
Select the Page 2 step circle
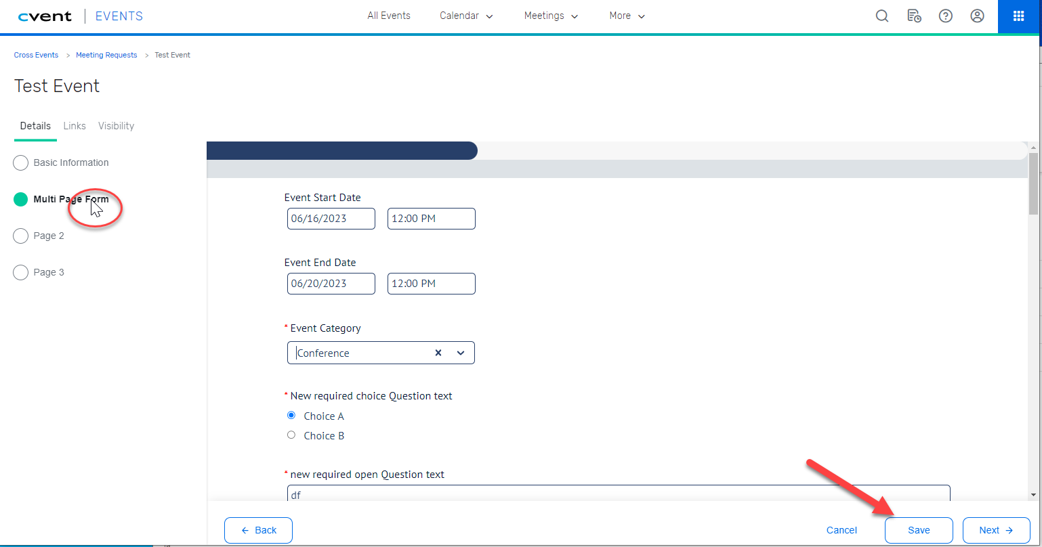click(21, 236)
